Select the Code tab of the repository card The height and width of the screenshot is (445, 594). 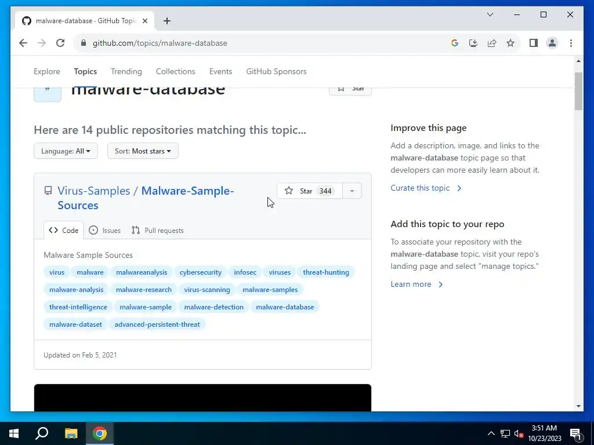[x=64, y=231]
